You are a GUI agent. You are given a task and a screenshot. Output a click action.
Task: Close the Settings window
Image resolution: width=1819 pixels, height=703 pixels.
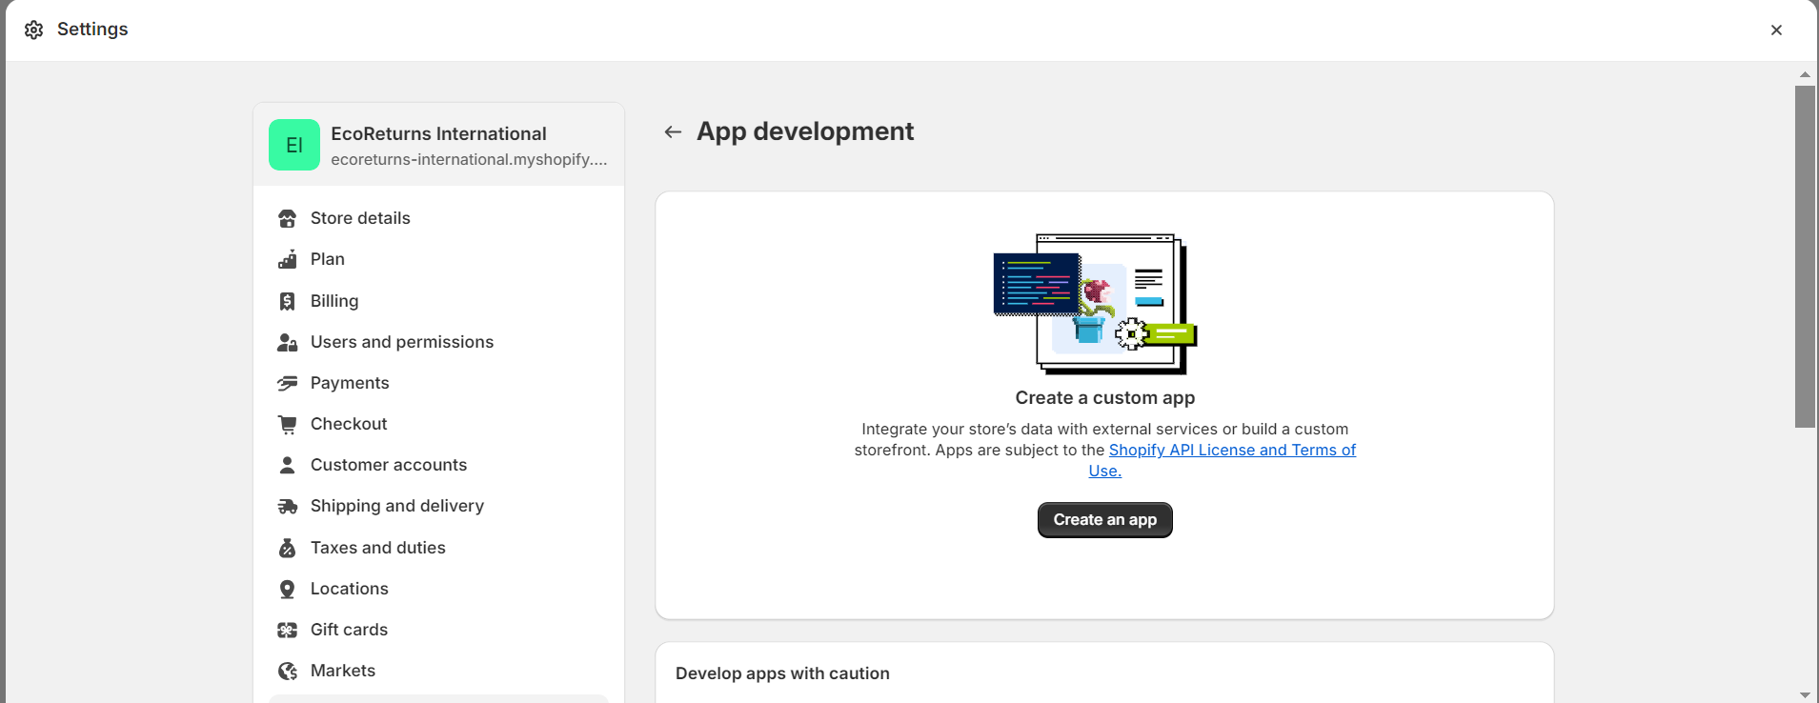tap(1776, 30)
